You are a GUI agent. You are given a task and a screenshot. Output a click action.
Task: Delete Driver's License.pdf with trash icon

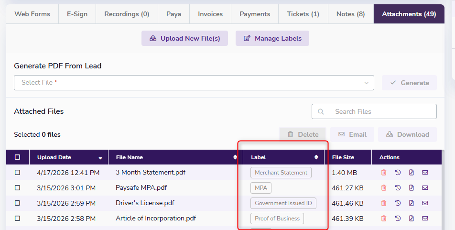click(x=384, y=203)
